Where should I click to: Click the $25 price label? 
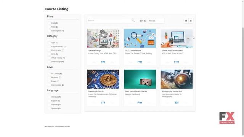177,103
